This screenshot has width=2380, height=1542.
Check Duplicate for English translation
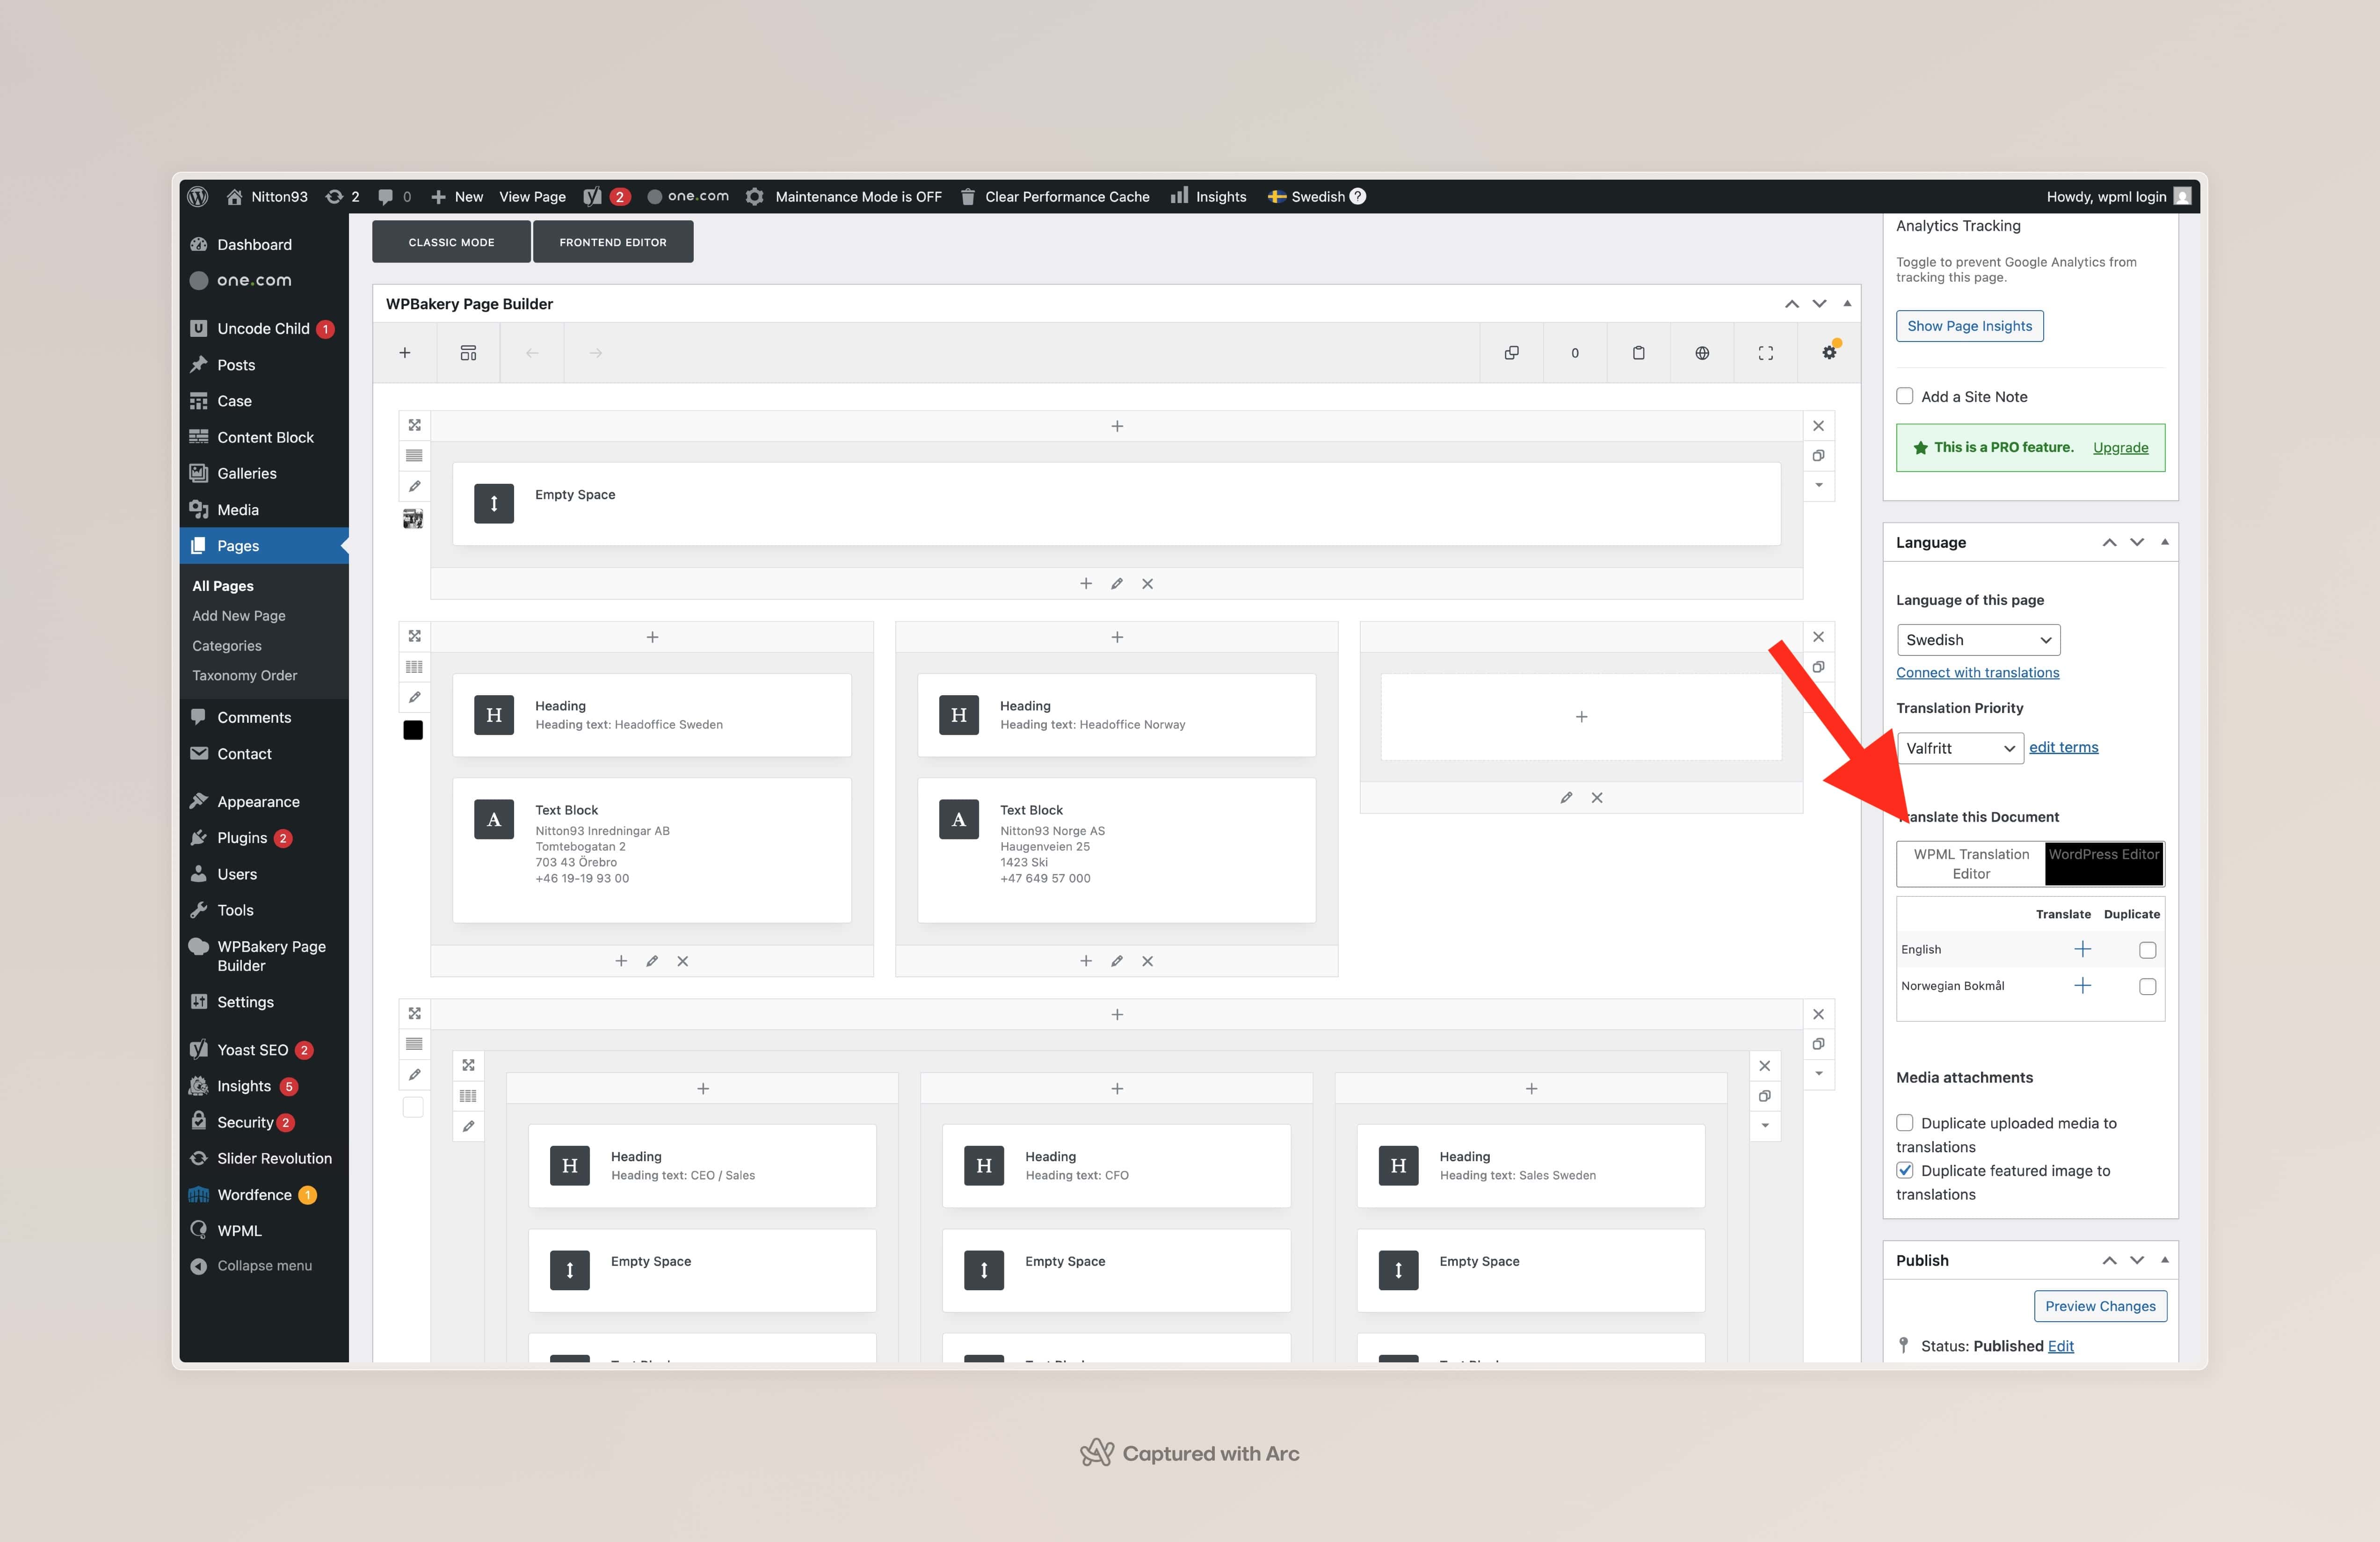pyautogui.click(x=2147, y=950)
